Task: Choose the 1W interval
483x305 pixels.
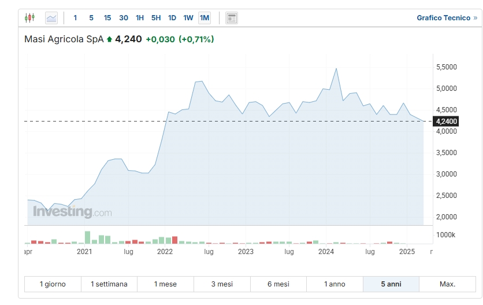Action: (x=188, y=18)
